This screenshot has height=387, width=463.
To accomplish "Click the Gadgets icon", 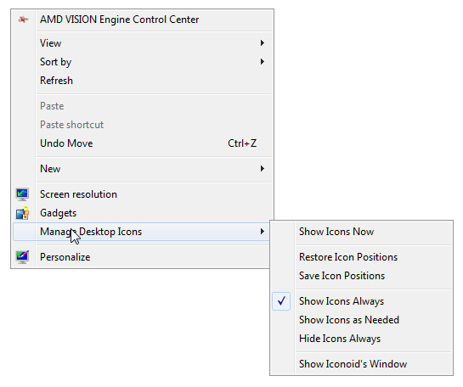I will point(22,213).
